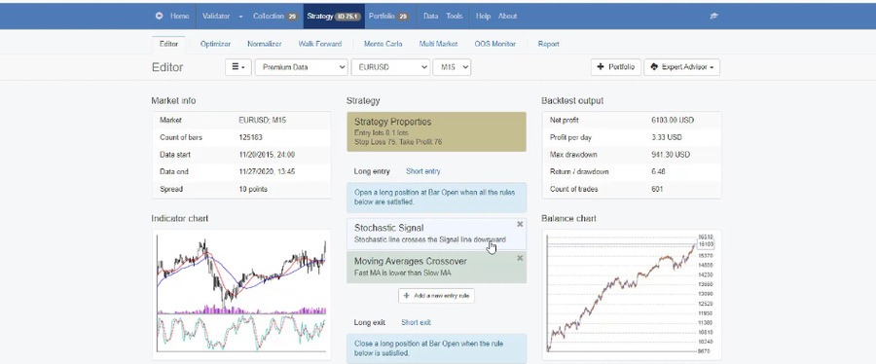Switch to the Multi Market tab
The width and height of the screenshot is (876, 364).
(439, 44)
